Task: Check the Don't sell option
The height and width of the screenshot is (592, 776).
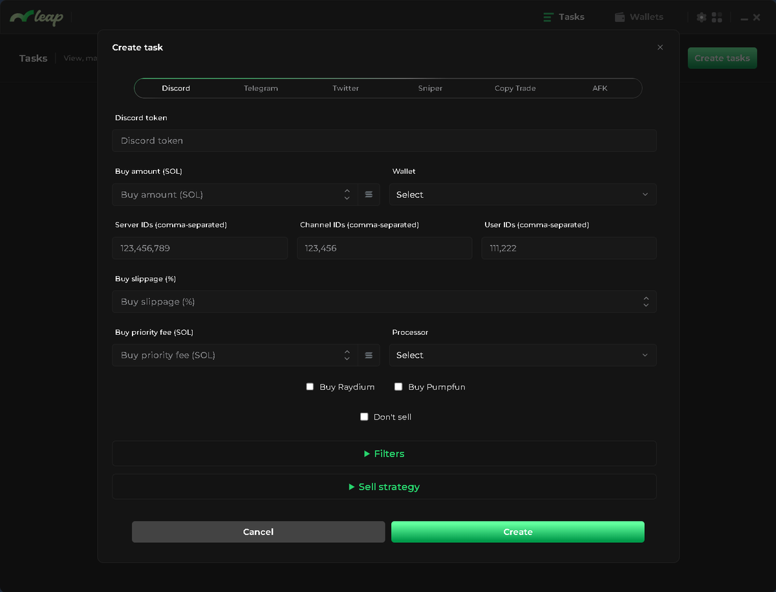Action: pos(364,417)
